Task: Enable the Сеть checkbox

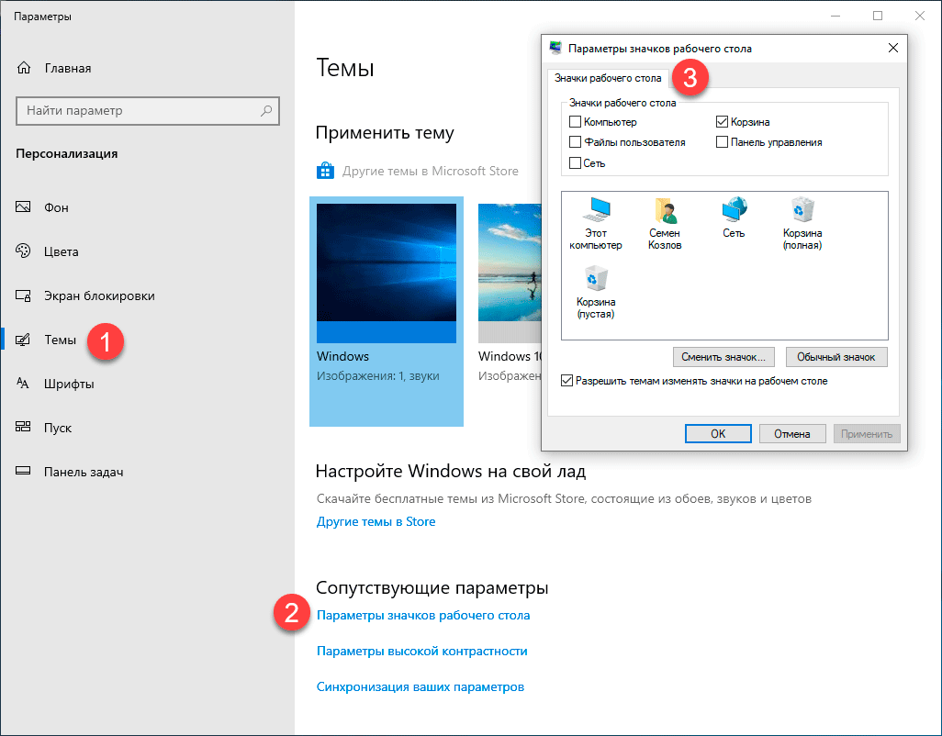Action: [575, 162]
